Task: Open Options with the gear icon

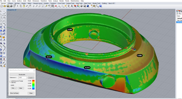Action: pos(94,6)
